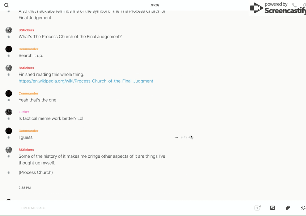The width and height of the screenshot is (306, 216).
Task: Open the Process Church Wikipedia link
Action: click(86, 81)
